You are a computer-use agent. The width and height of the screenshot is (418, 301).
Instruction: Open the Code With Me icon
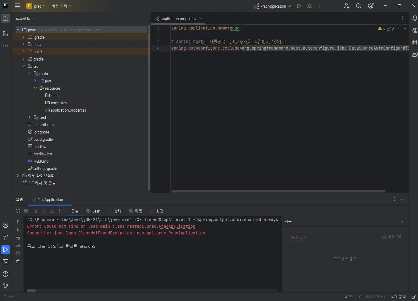click(347, 6)
